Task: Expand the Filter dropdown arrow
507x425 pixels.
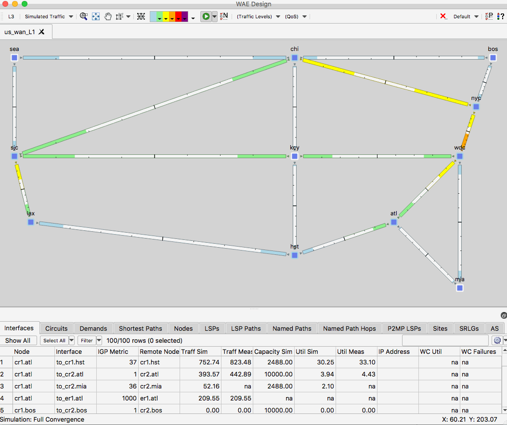Action: (99, 340)
